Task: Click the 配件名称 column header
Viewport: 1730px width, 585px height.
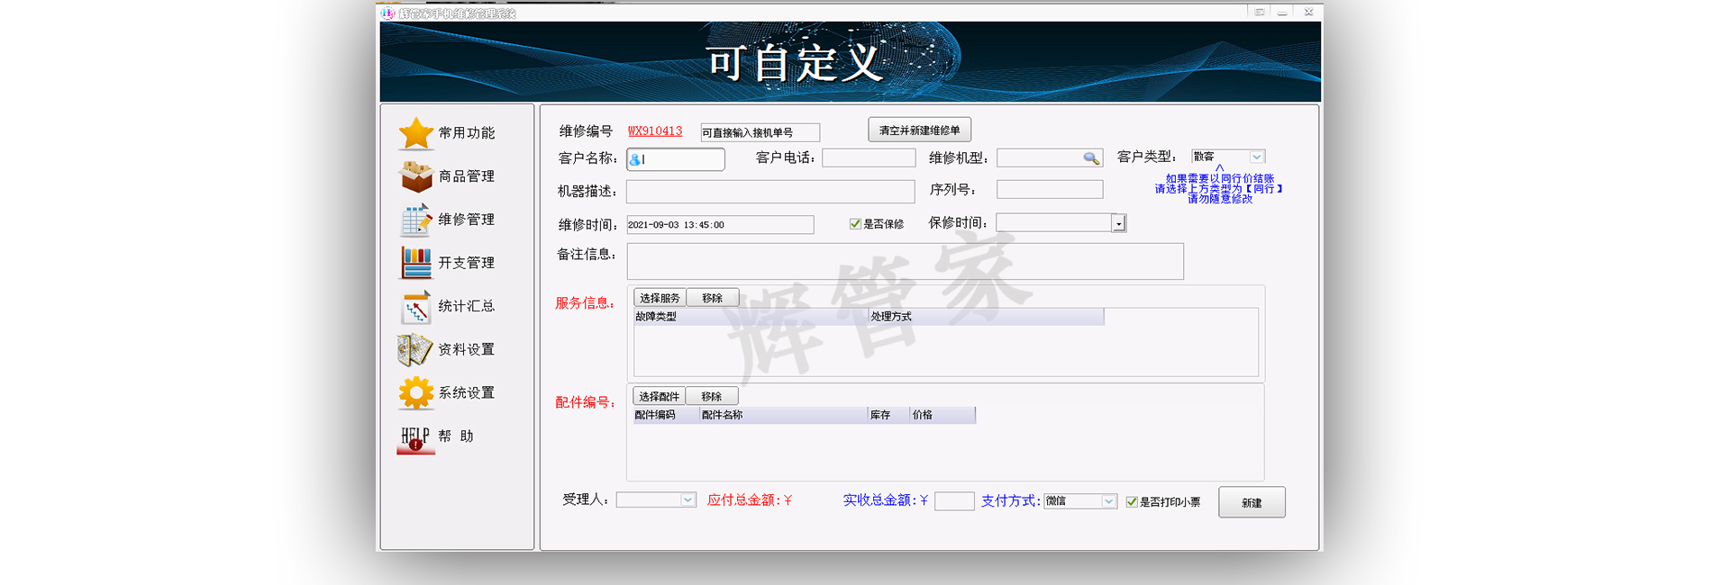Action: 783,415
